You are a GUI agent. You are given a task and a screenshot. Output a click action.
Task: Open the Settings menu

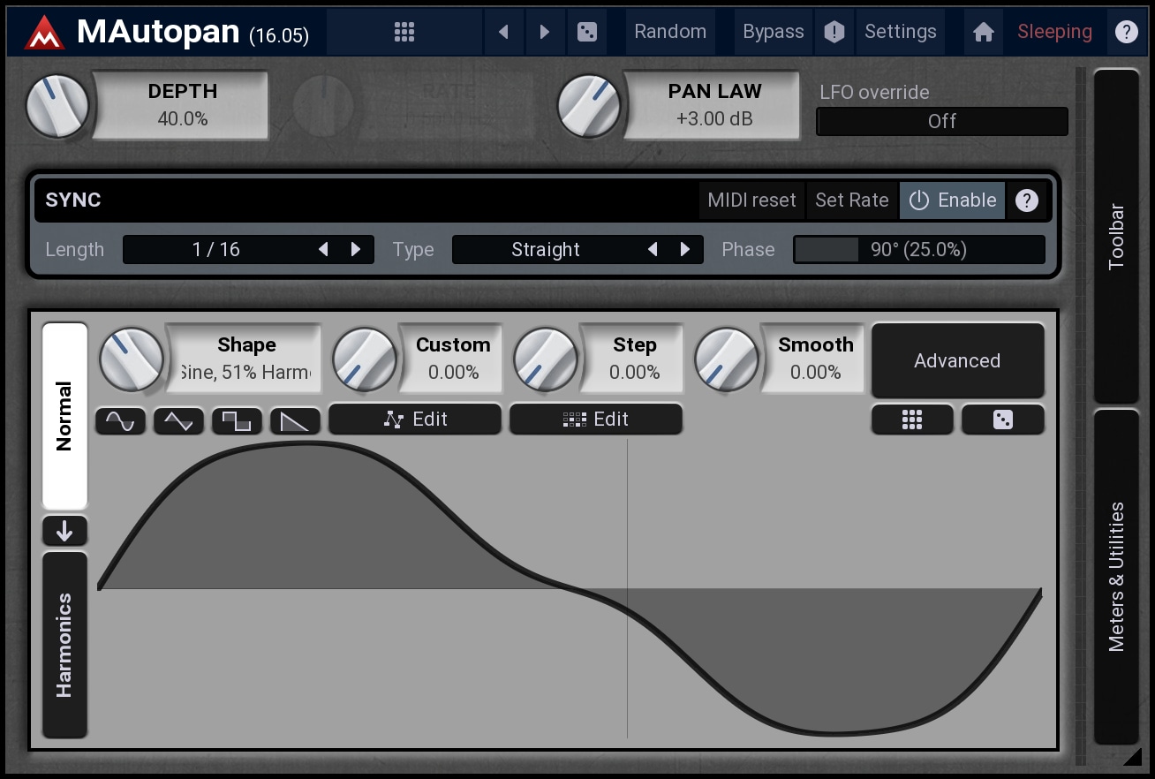pyautogui.click(x=900, y=32)
